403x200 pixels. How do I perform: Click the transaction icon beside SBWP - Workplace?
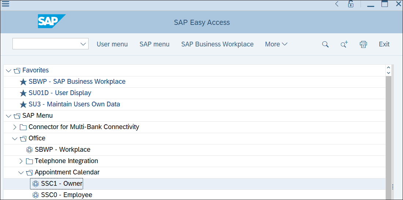30,150
